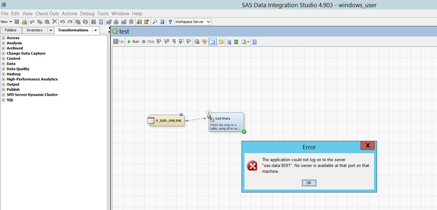The image size is (437, 210).
Task: Expand the Publish tree node
Action: coord(3,90)
